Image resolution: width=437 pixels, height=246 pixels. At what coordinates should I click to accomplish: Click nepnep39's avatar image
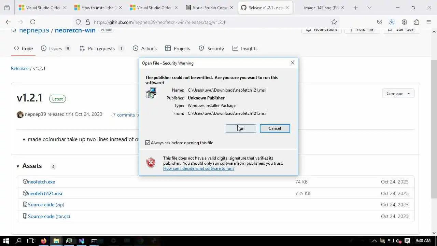[x=20, y=114]
